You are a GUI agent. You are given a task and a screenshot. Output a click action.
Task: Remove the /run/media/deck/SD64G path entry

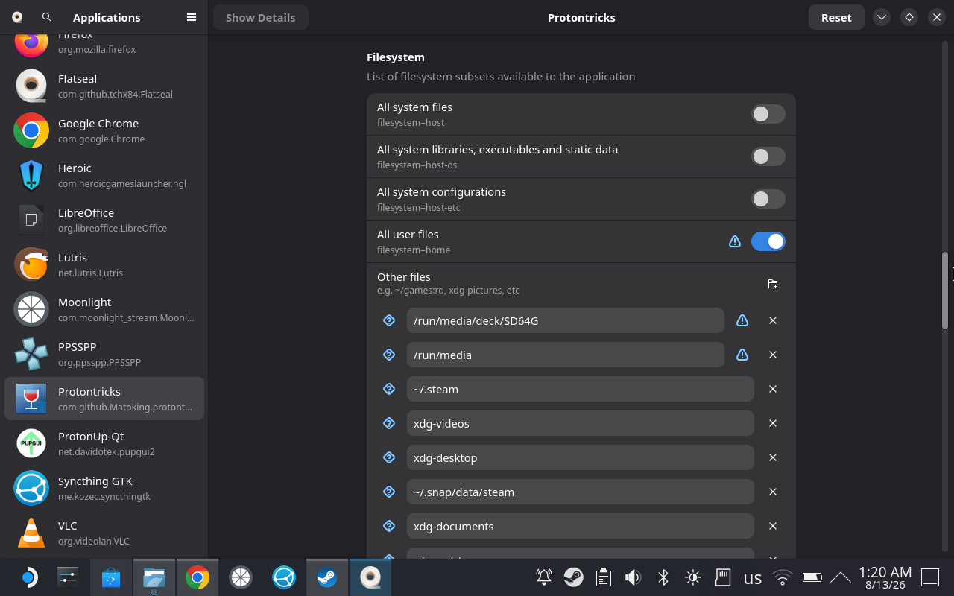773,320
